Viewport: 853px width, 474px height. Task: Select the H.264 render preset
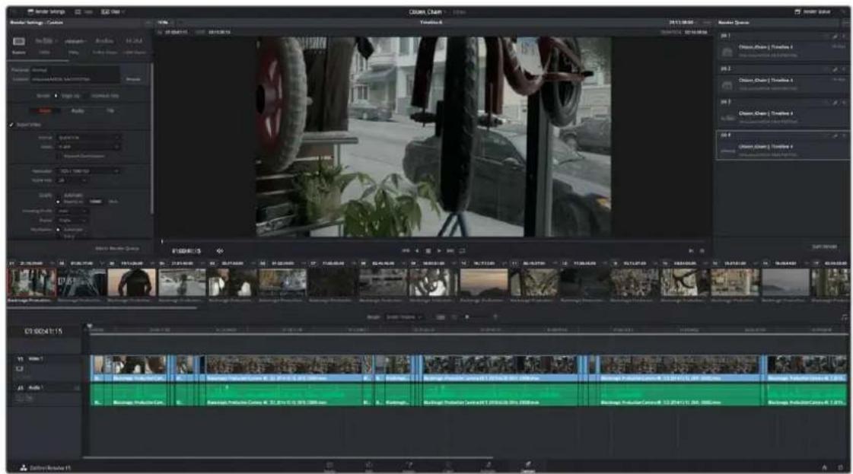134,45
